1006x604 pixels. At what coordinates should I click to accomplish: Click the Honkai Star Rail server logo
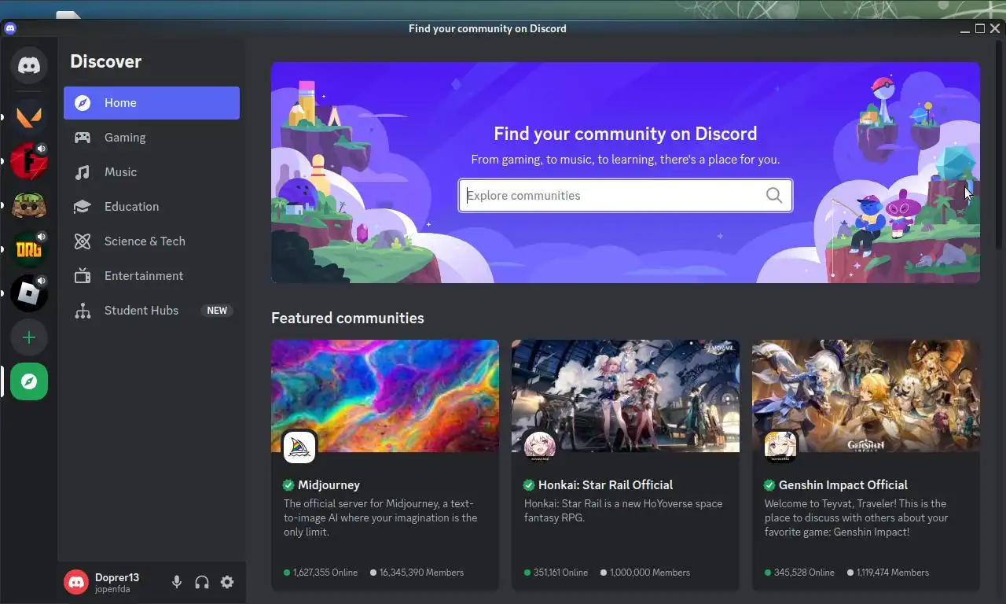tap(540, 447)
